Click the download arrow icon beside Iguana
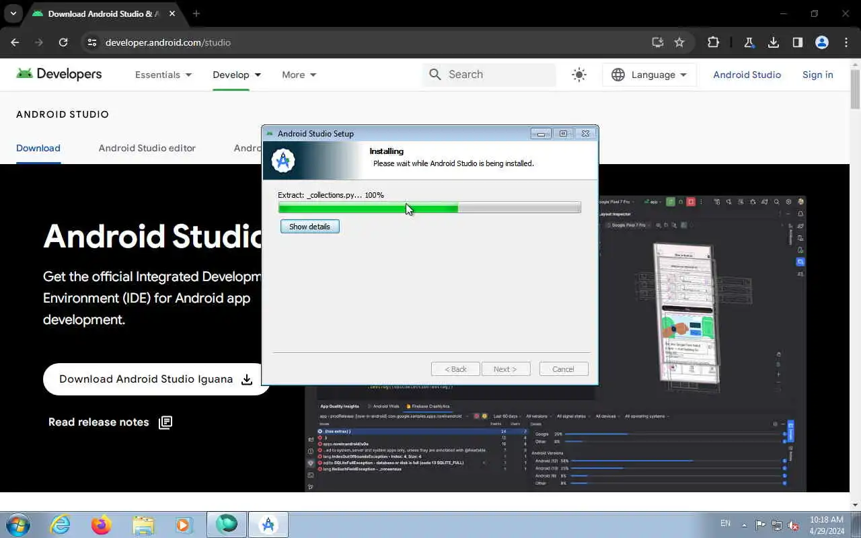 pos(247,379)
